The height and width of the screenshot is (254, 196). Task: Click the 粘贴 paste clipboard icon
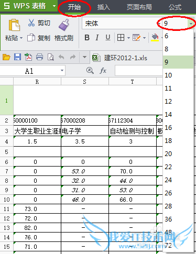click(14, 25)
